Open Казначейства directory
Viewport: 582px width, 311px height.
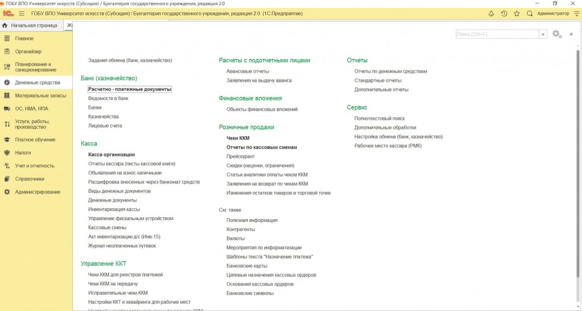(x=103, y=116)
